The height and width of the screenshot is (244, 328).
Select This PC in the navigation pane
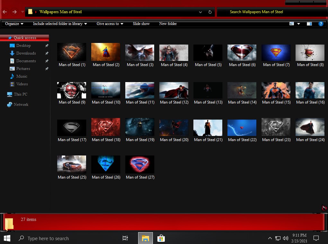click(x=21, y=94)
